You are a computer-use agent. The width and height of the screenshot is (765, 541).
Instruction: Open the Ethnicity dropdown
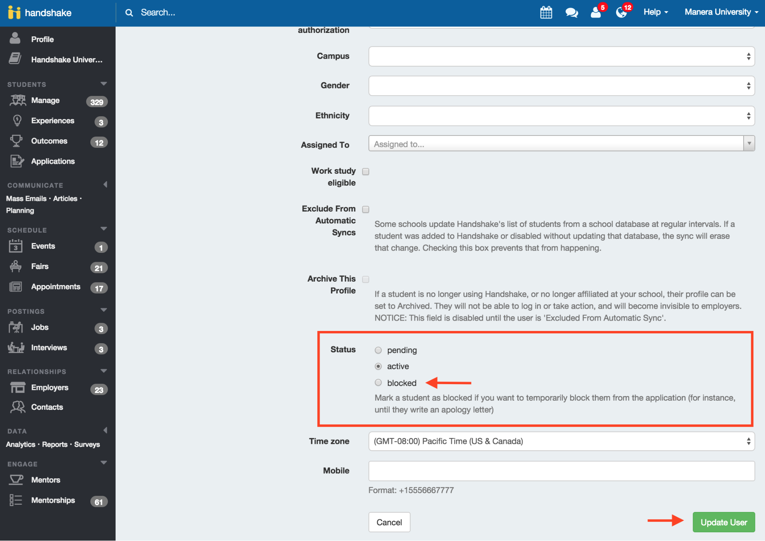[x=561, y=116]
